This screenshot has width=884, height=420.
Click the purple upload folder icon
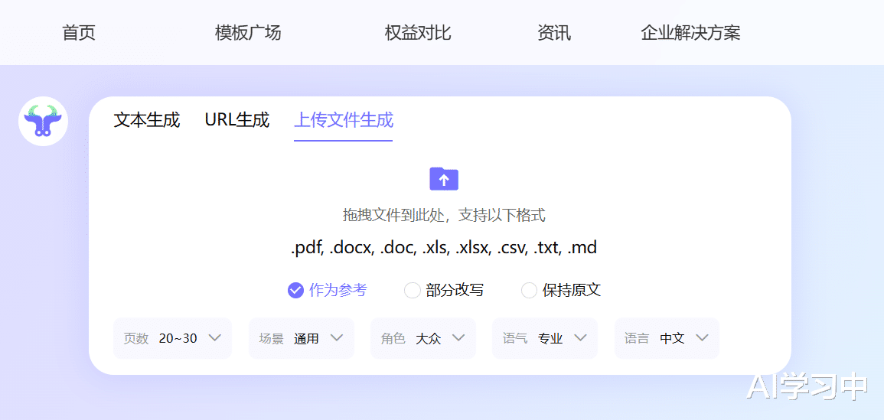coord(444,179)
